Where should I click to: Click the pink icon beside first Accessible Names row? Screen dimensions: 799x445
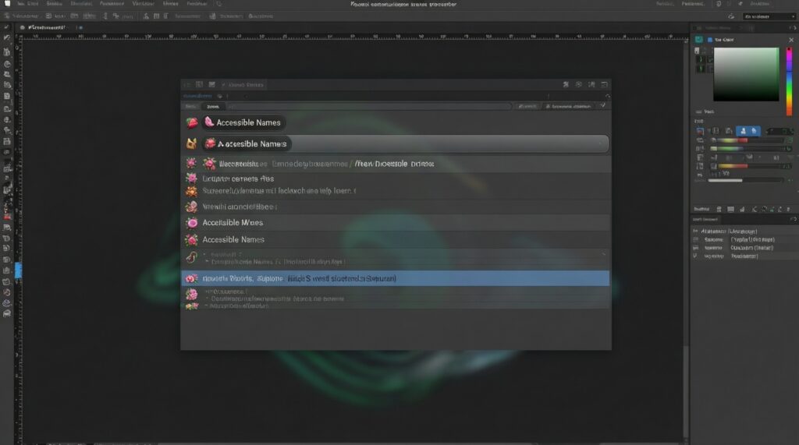pyautogui.click(x=192, y=122)
